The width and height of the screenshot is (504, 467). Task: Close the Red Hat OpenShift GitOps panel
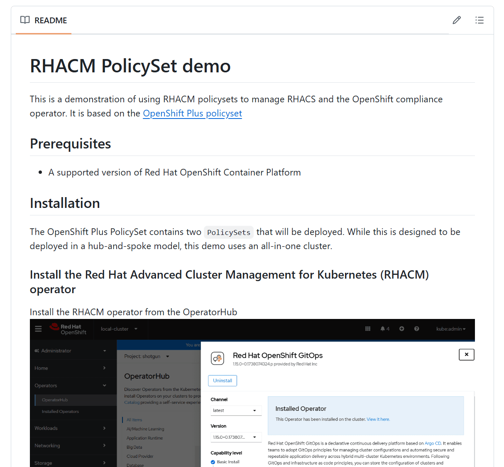click(467, 354)
